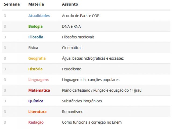Open the Filosofia subject link
The height and width of the screenshot is (129, 172).
(x=36, y=37)
